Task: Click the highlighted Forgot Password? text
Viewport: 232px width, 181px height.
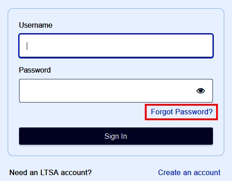Action: (182, 112)
